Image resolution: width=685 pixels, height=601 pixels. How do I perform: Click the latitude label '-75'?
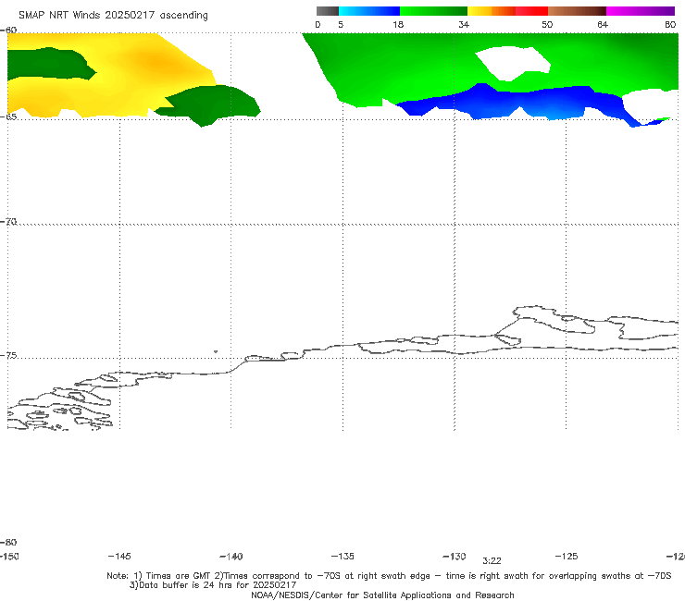pyautogui.click(x=8, y=356)
